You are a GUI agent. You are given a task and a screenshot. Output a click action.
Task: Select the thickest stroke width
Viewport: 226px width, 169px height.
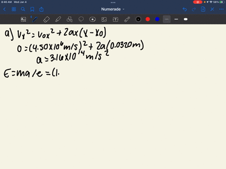186,19
